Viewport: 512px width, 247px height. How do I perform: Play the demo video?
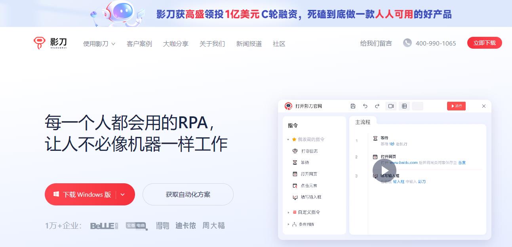pyautogui.click(x=384, y=171)
